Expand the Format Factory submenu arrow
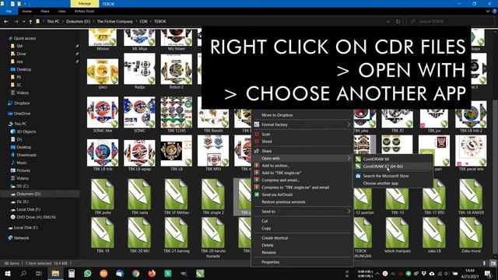The width and height of the screenshot is (498, 280). coord(349,124)
